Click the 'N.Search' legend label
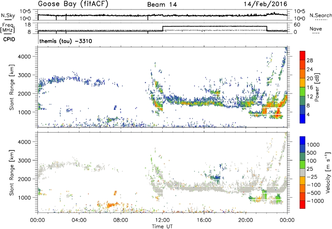This screenshot has height=229, width=332. click(x=320, y=15)
